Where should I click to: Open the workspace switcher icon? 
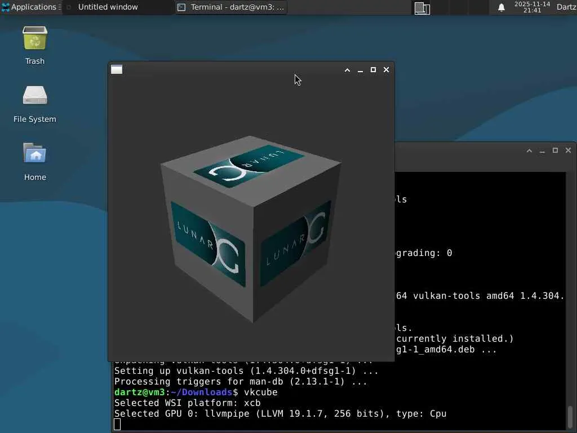coord(422,8)
